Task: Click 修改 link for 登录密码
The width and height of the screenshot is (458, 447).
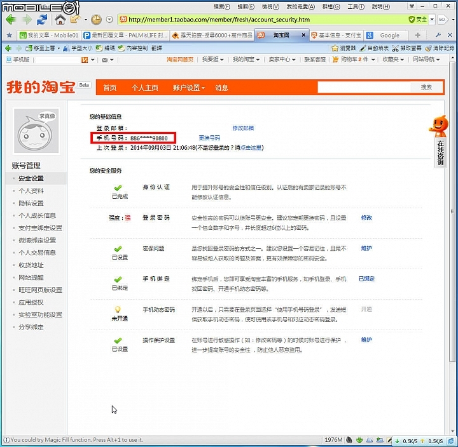Action: 366,218
